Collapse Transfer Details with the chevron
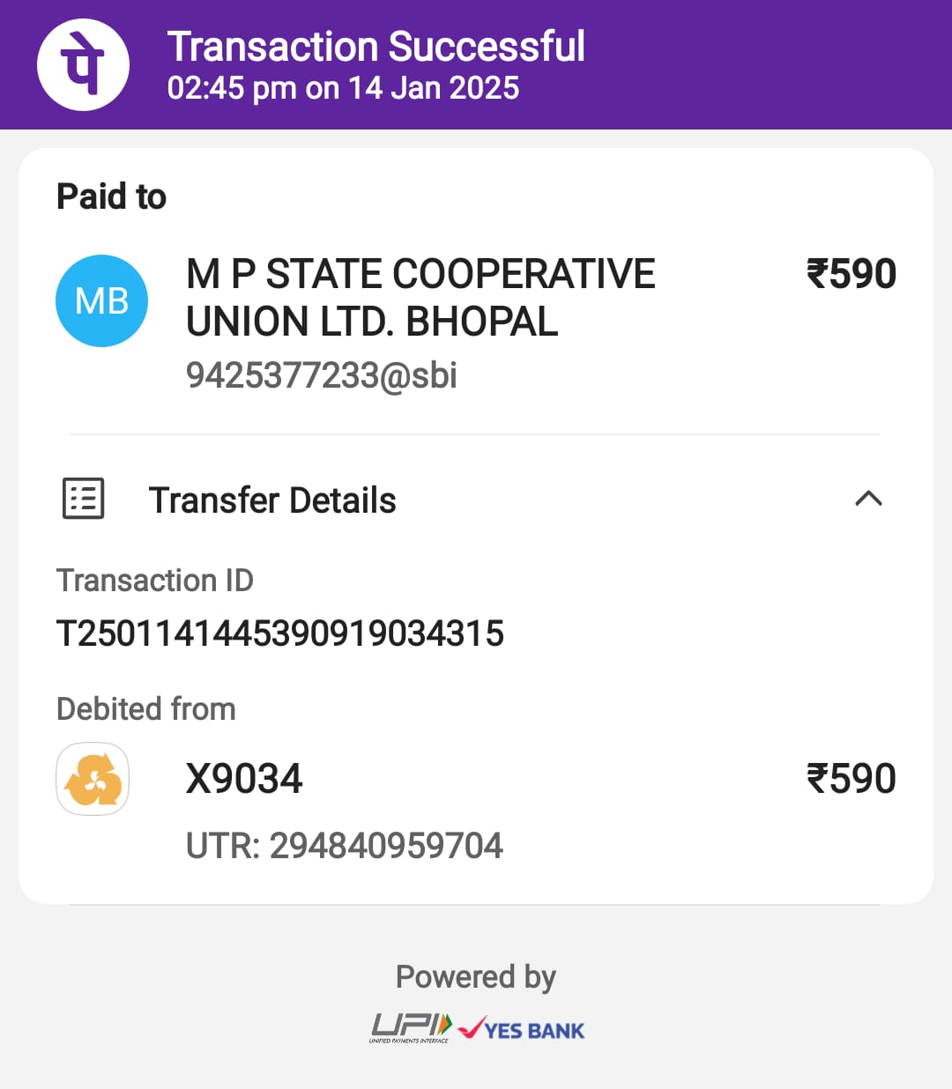 click(x=868, y=499)
